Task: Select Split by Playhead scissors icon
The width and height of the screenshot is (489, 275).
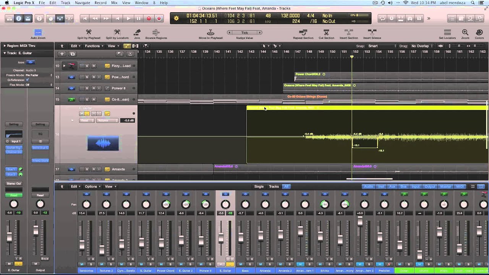Action: point(89,32)
